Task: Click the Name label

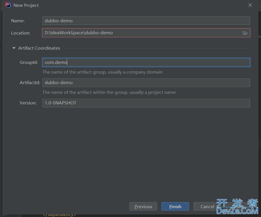Action: 18,21
